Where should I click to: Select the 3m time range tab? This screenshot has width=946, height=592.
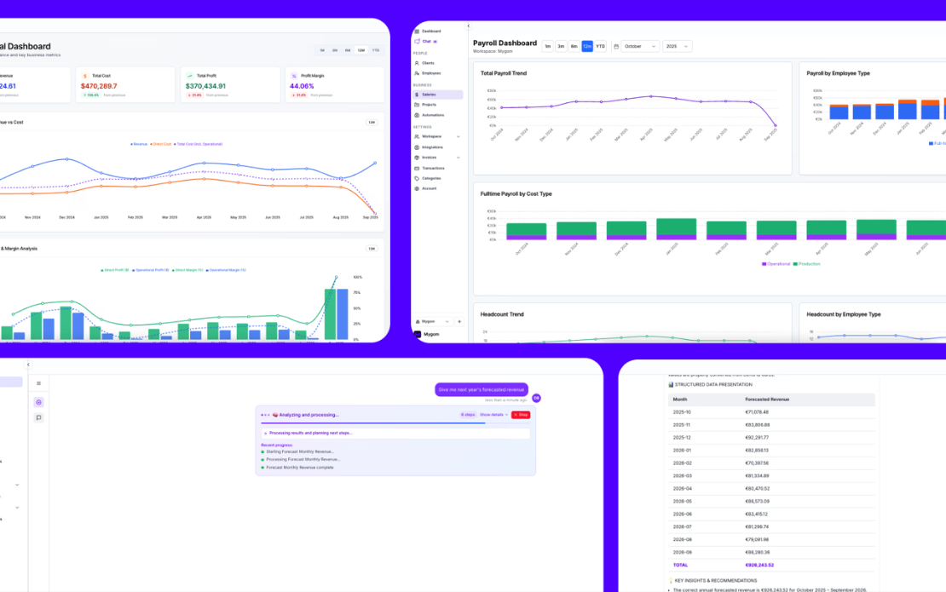pyautogui.click(x=560, y=45)
